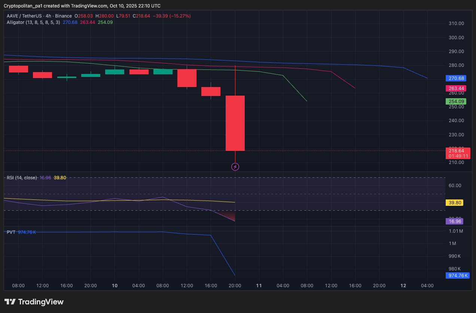The height and width of the screenshot is (313, 476).
Task: Click the TradingView logo at bottom left
Action: (34, 302)
